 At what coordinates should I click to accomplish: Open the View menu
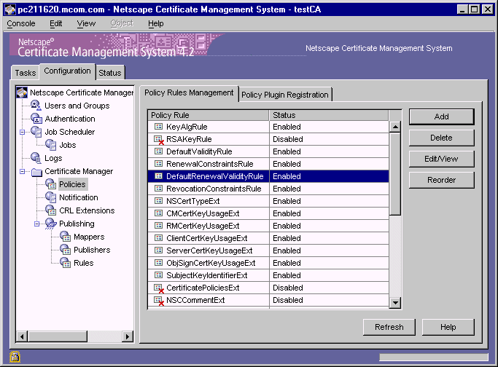[x=86, y=23]
